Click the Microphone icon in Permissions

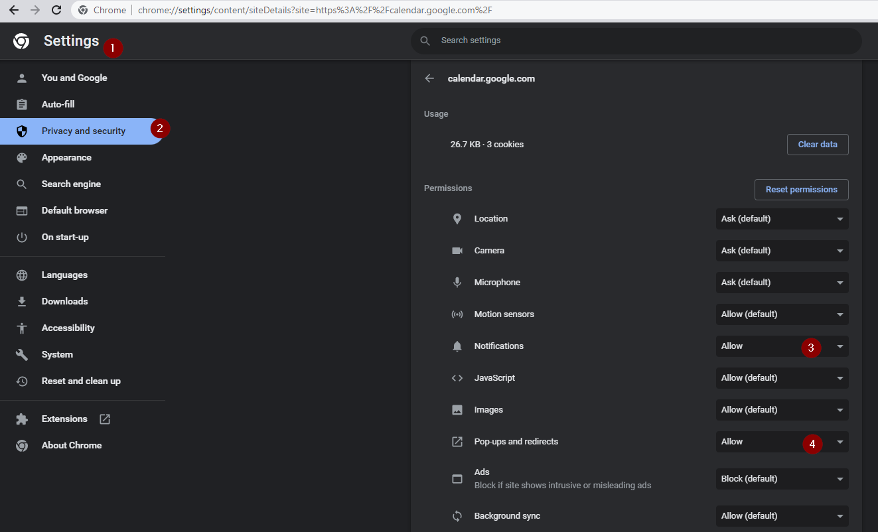pyautogui.click(x=457, y=282)
